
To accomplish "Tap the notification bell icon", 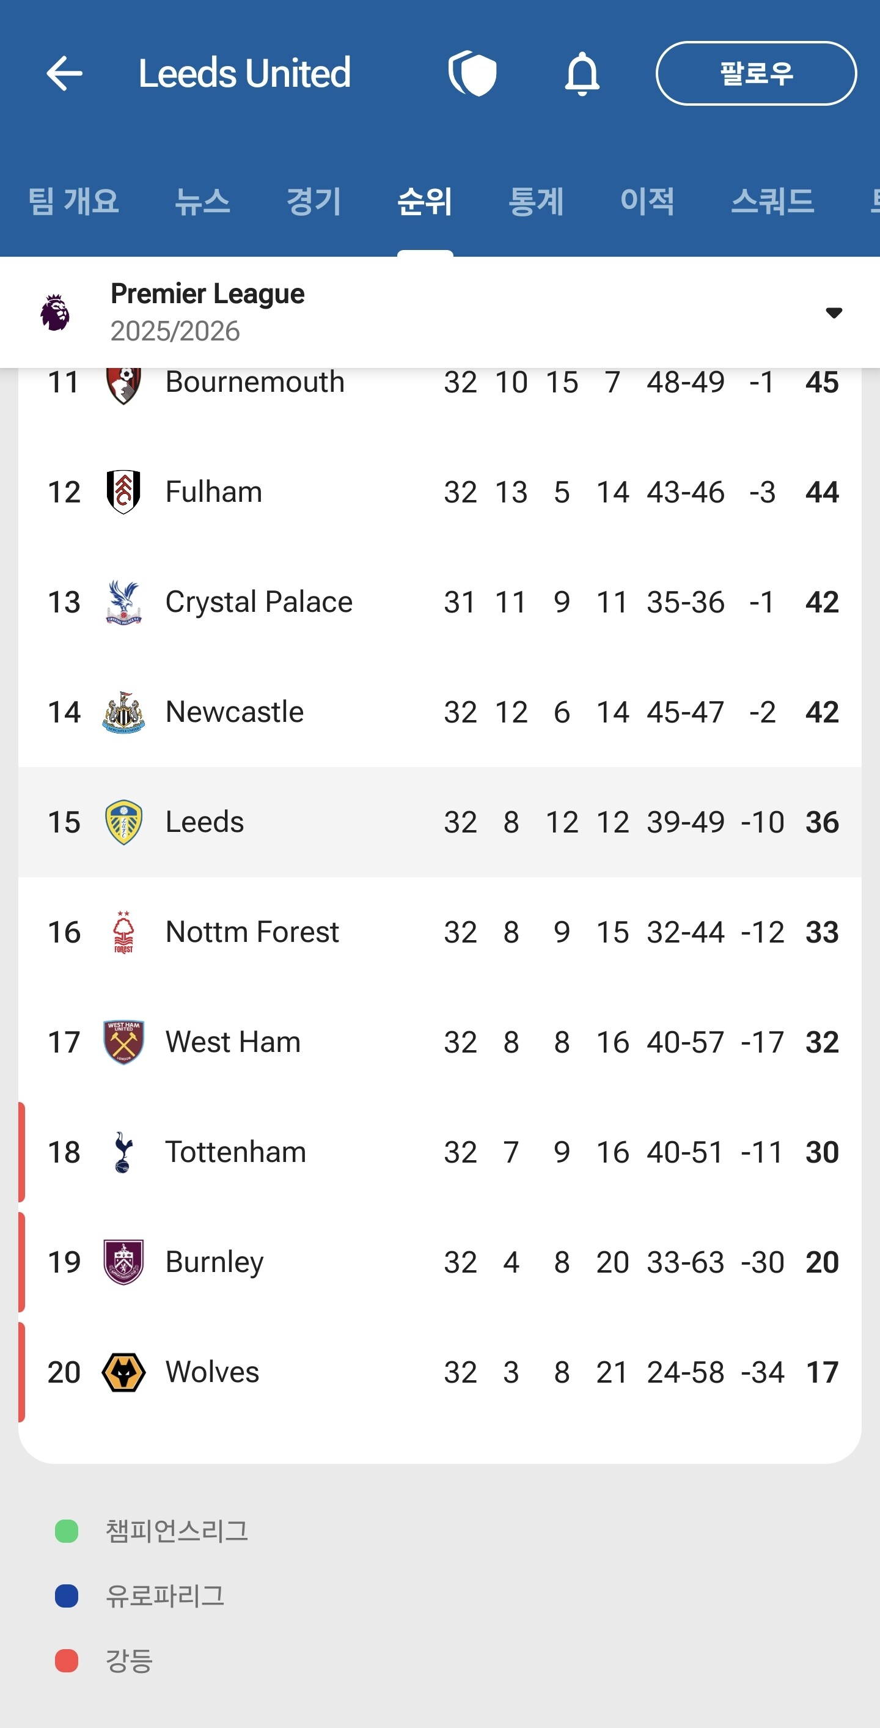I will (x=582, y=73).
